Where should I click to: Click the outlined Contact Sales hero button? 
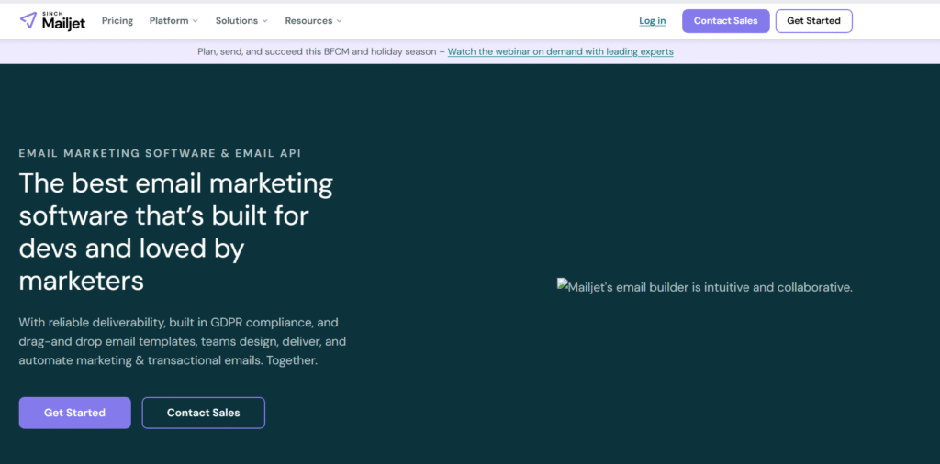pos(203,413)
